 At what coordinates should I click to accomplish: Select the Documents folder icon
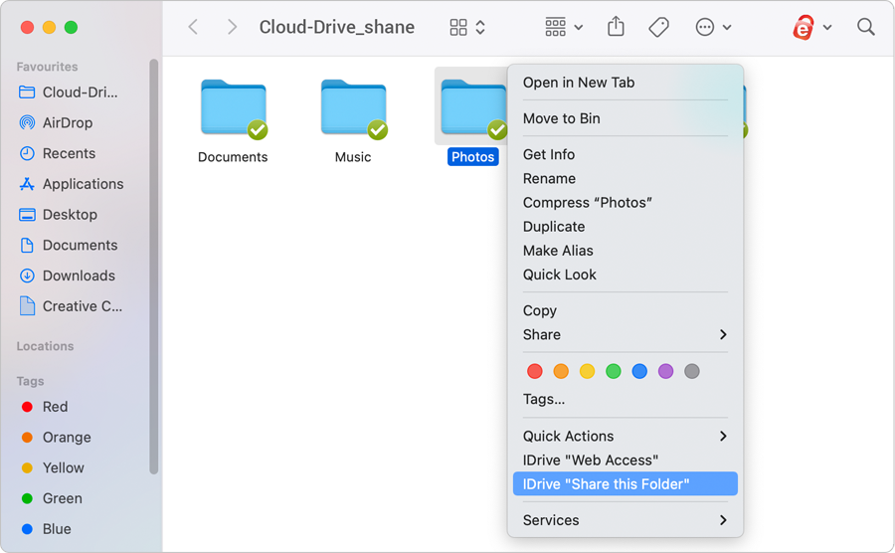coord(234,108)
